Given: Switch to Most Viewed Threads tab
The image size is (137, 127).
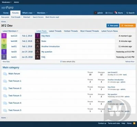Looking at the screenshot, I should coord(89,31).
